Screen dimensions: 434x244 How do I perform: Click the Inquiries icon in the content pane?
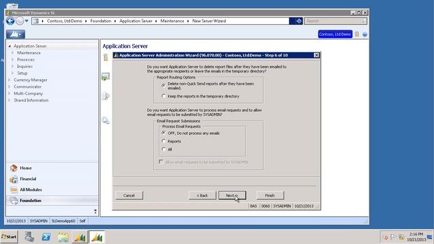[x=106, y=96]
